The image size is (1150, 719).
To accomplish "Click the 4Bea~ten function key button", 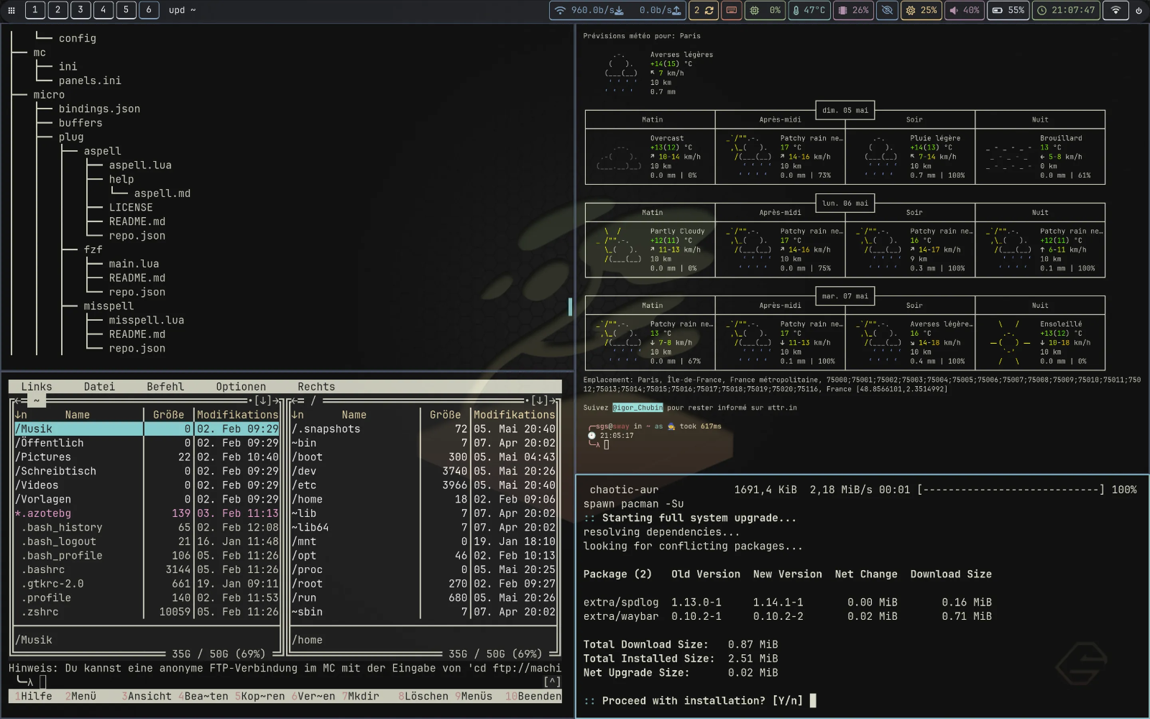I will 203,696.
